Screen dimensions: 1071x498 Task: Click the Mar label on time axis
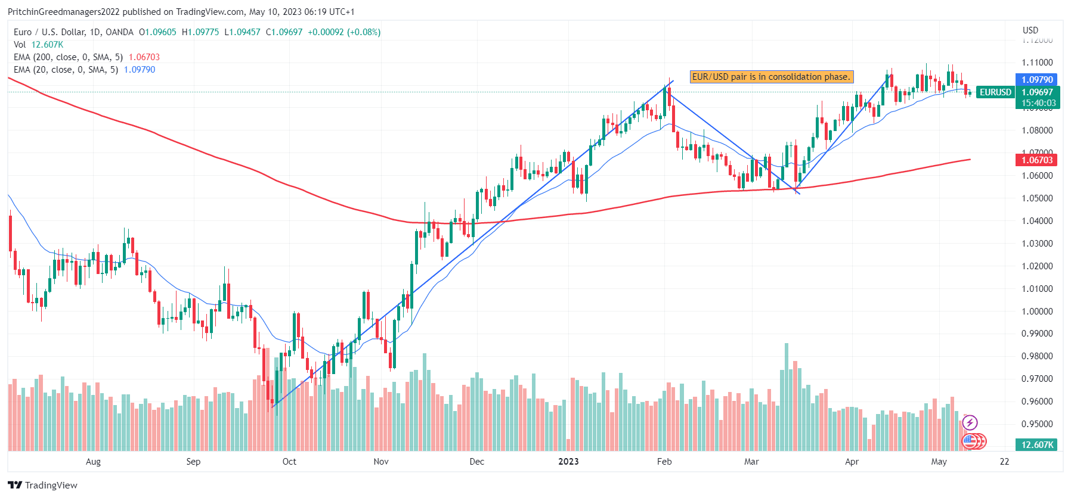tap(752, 462)
